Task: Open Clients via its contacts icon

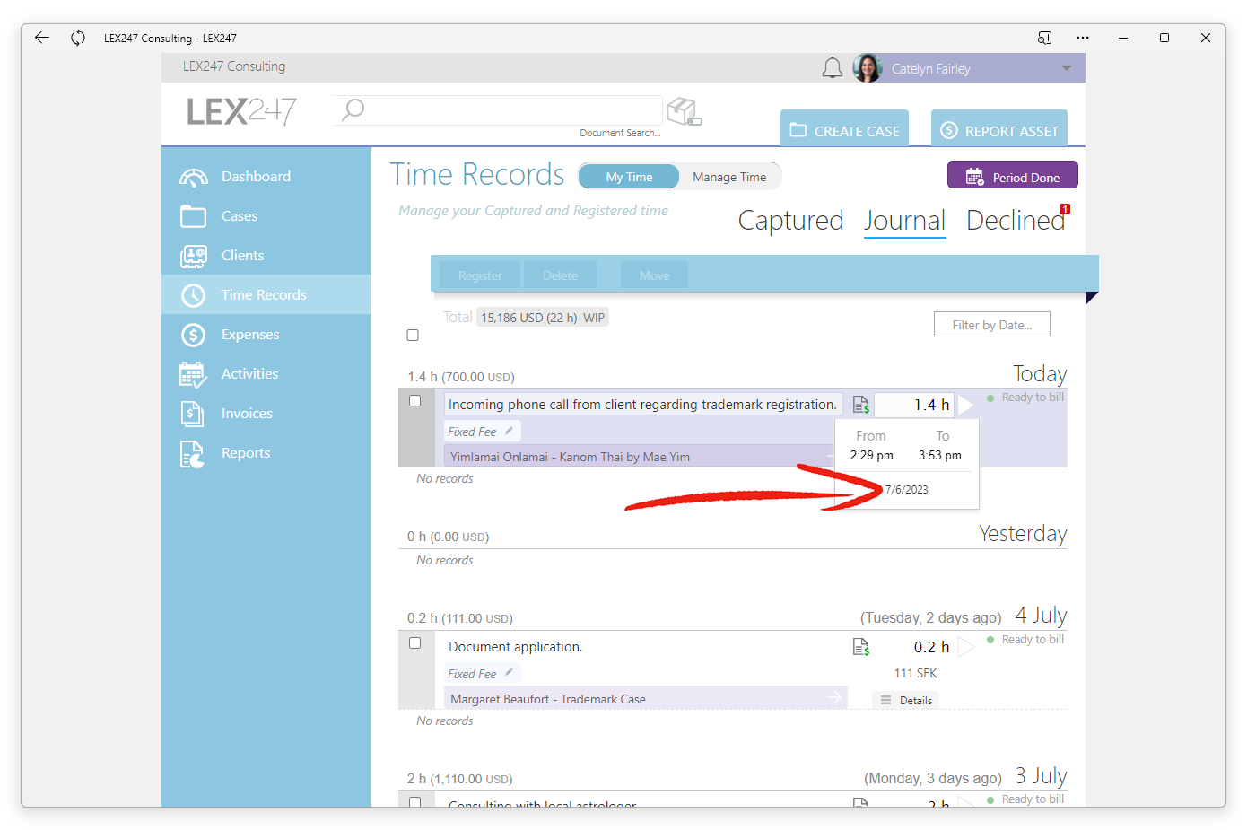Action: click(x=193, y=256)
